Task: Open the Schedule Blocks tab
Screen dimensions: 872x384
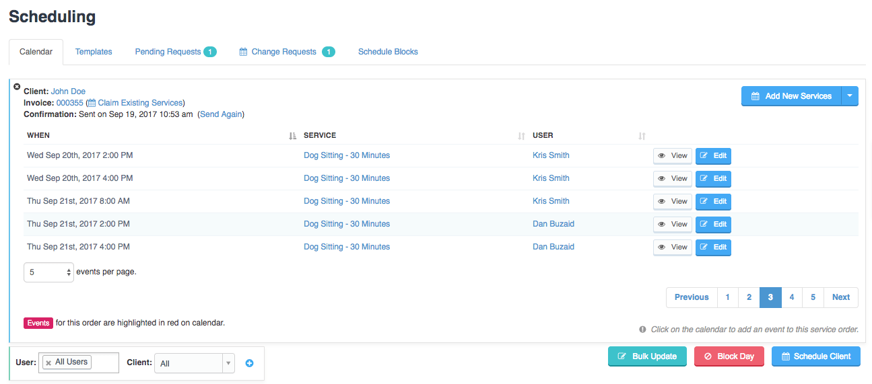Action: click(x=388, y=52)
